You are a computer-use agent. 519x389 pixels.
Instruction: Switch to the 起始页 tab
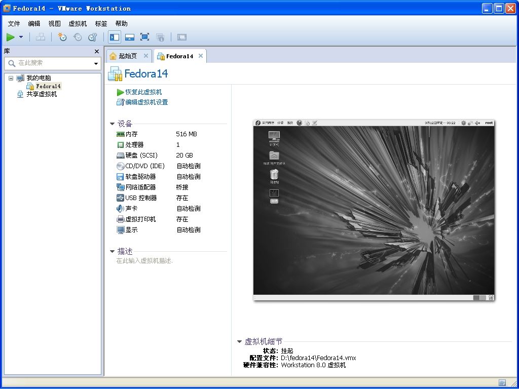coord(128,56)
